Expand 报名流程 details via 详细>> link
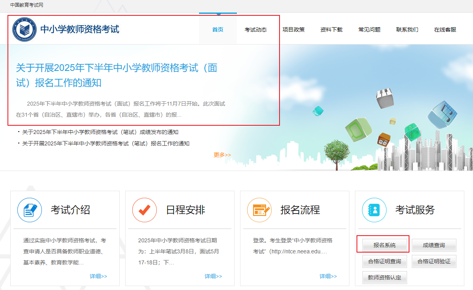This screenshot has width=473, height=290. pyautogui.click(x=328, y=276)
